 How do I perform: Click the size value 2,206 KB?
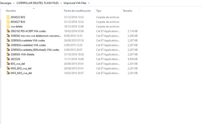pyautogui.click(x=133, y=36)
